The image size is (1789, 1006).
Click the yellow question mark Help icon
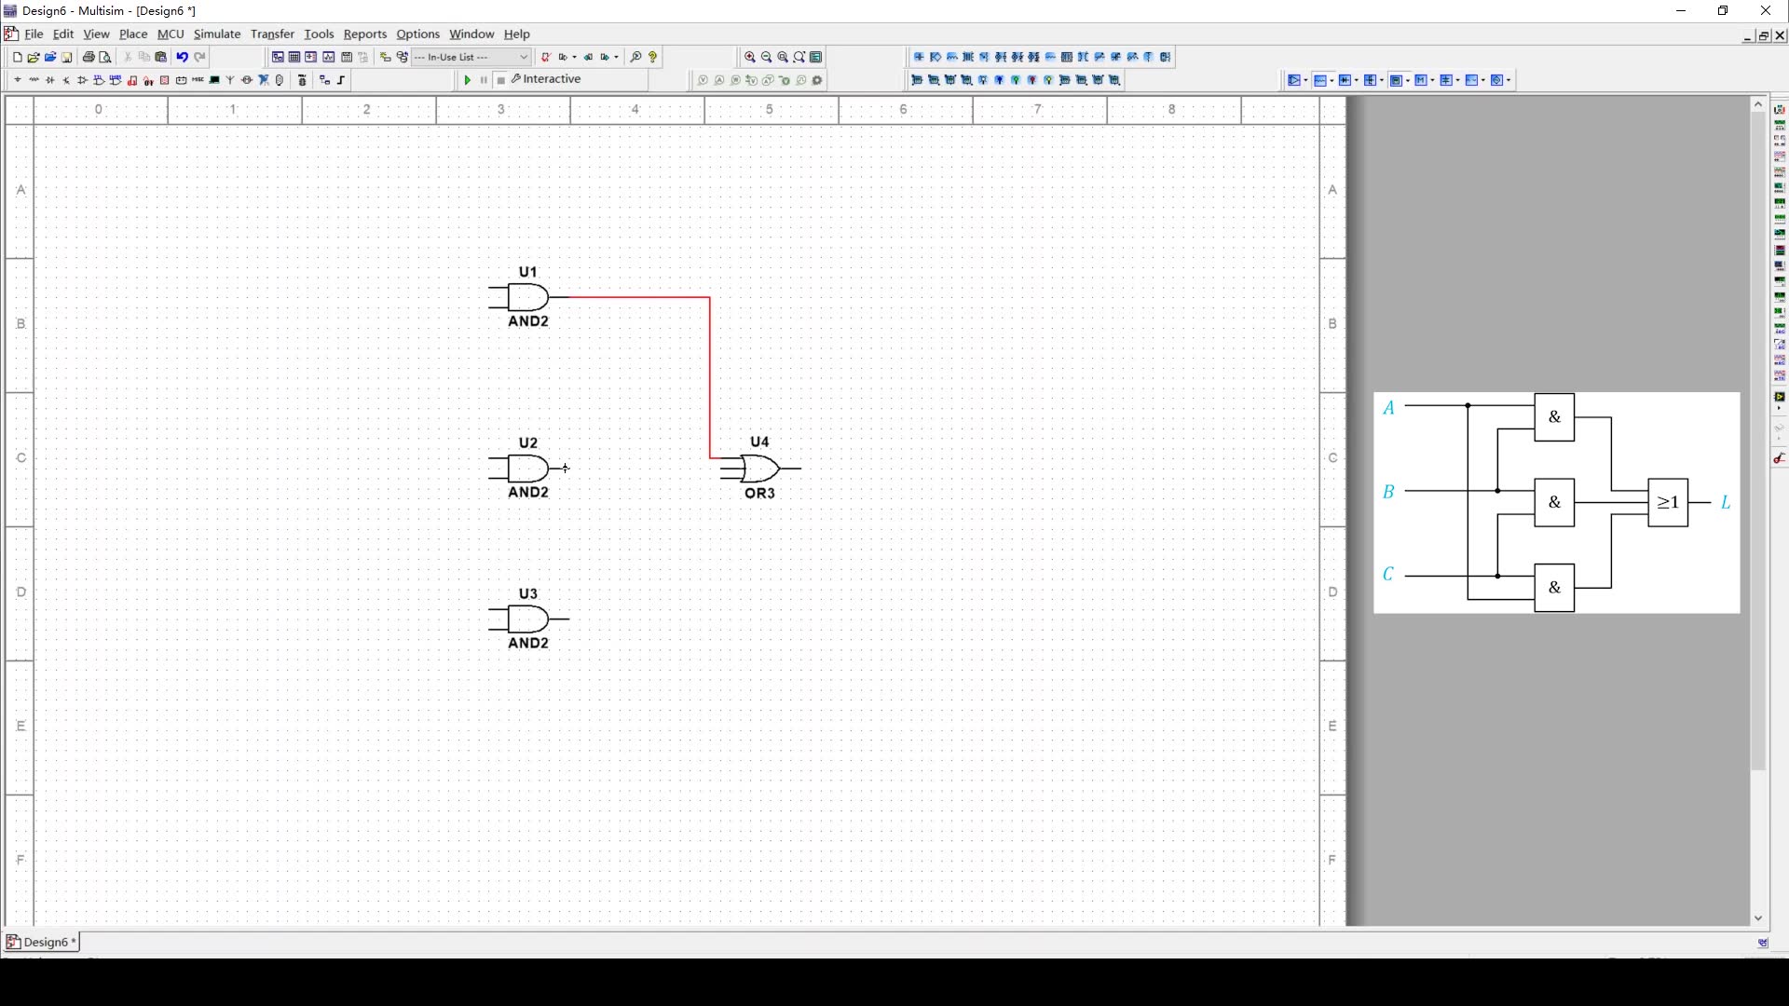tap(653, 57)
